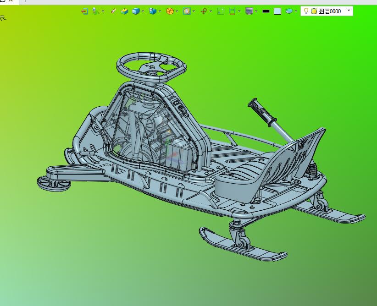
Task: Click the exit arrow icon in the toolbar
Action: (84, 11)
